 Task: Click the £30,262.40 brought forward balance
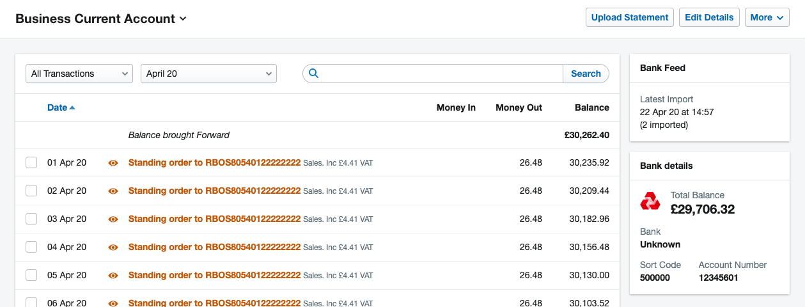(x=587, y=135)
